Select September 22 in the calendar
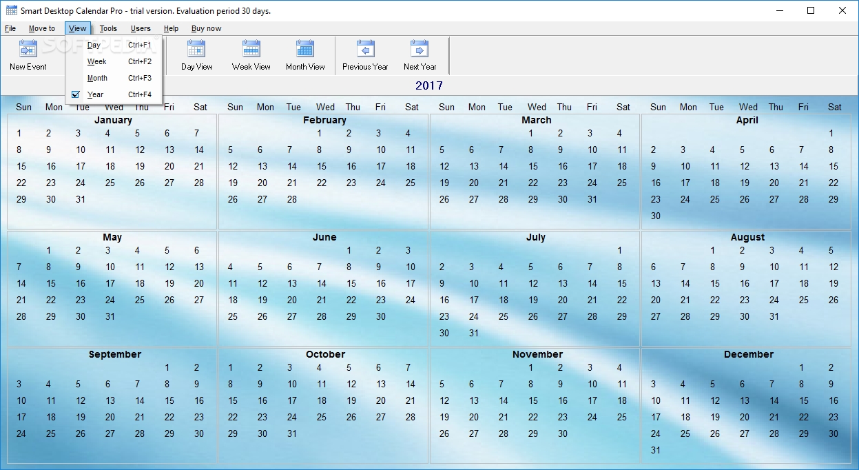859x470 pixels. click(x=169, y=417)
